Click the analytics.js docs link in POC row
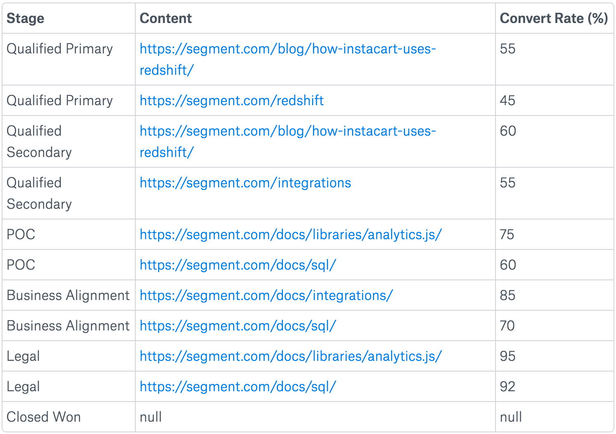Viewport: 616px width, 434px height. click(291, 235)
